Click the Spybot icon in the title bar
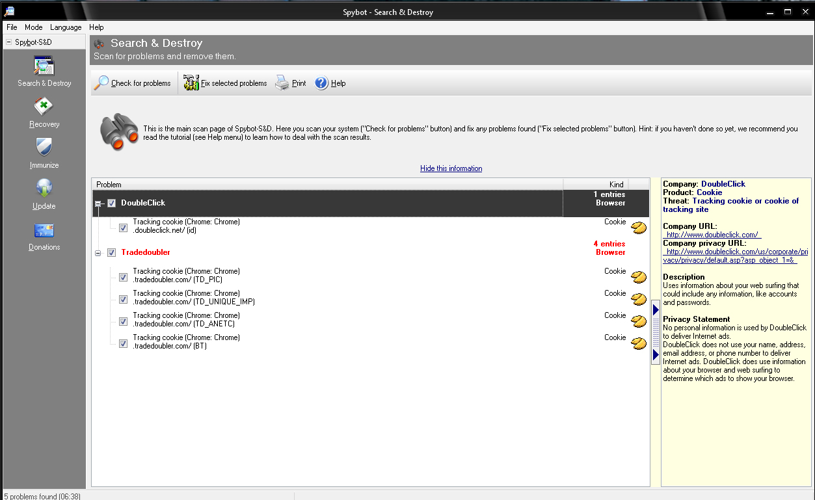Image resolution: width=815 pixels, height=500 pixels. point(9,11)
